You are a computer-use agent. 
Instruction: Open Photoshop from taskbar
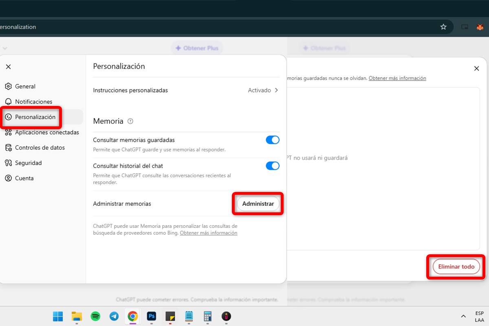pos(151,316)
